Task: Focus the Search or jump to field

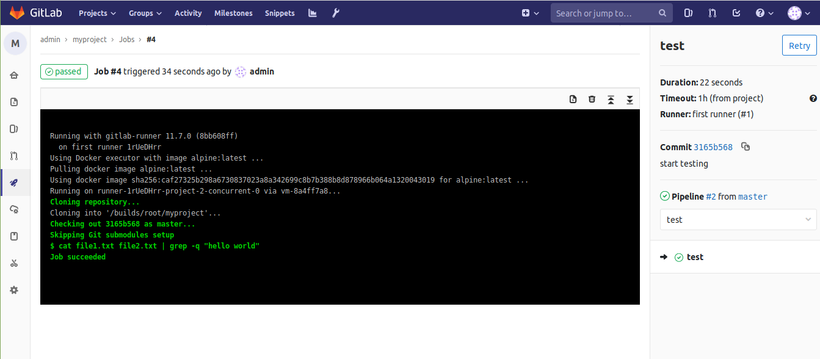Action: (612, 13)
